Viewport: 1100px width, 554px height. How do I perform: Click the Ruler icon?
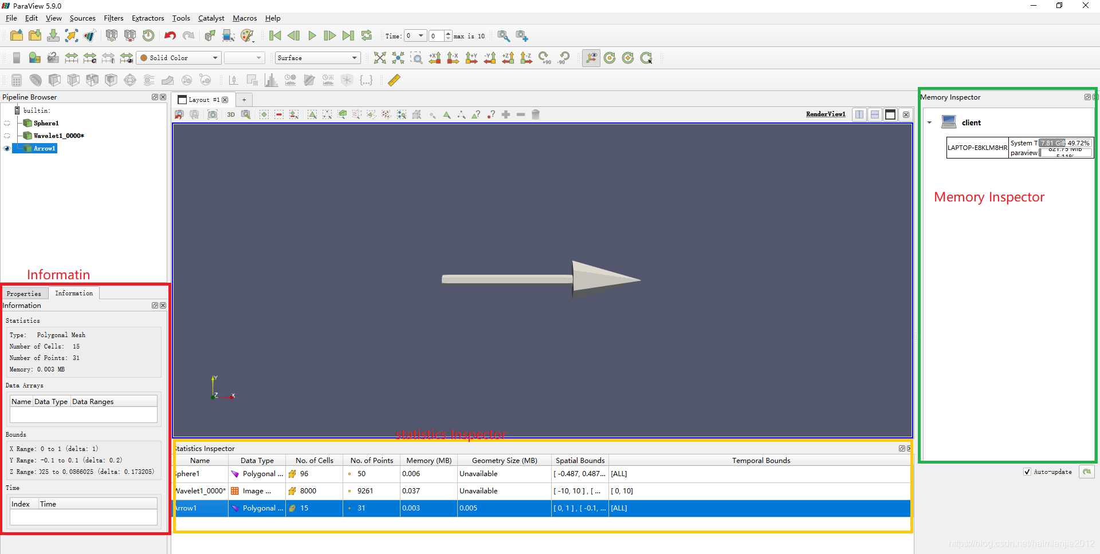[x=394, y=80]
